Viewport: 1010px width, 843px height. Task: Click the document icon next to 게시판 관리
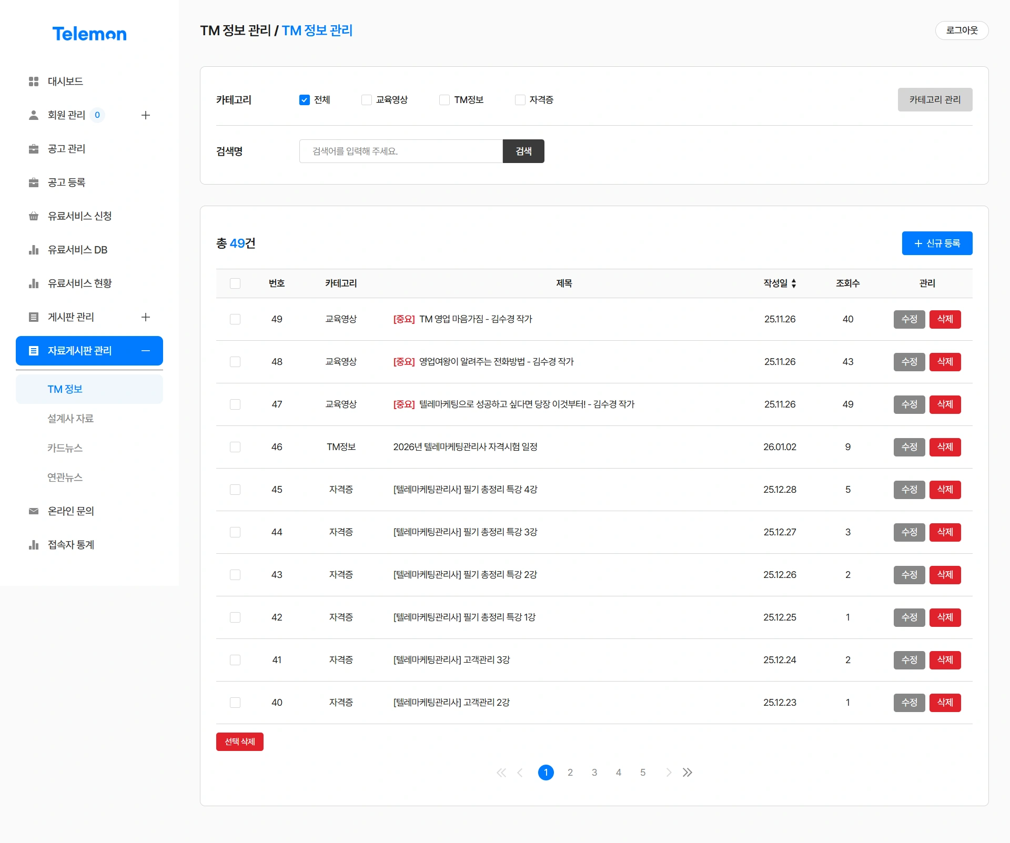(x=33, y=317)
